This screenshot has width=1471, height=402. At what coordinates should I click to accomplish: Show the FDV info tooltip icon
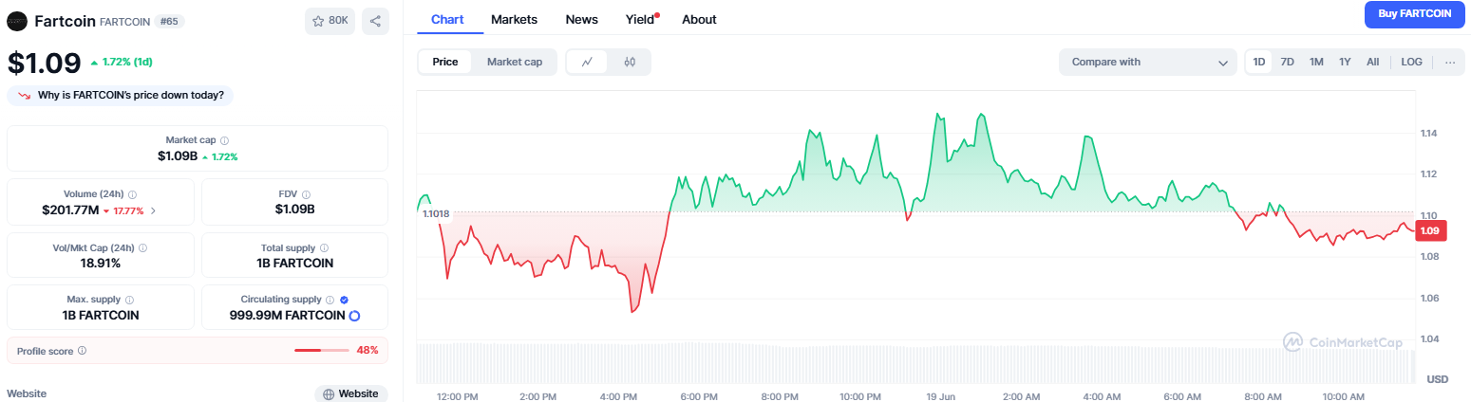tap(307, 193)
